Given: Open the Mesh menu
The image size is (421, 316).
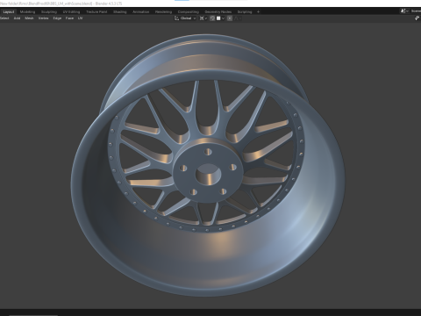Looking at the screenshot, I should tap(29, 18).
